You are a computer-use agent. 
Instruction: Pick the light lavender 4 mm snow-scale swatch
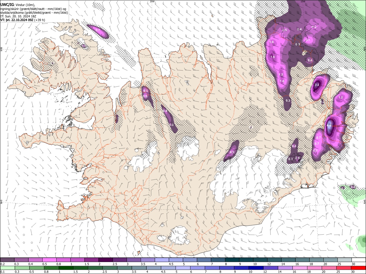[x=162, y=260]
